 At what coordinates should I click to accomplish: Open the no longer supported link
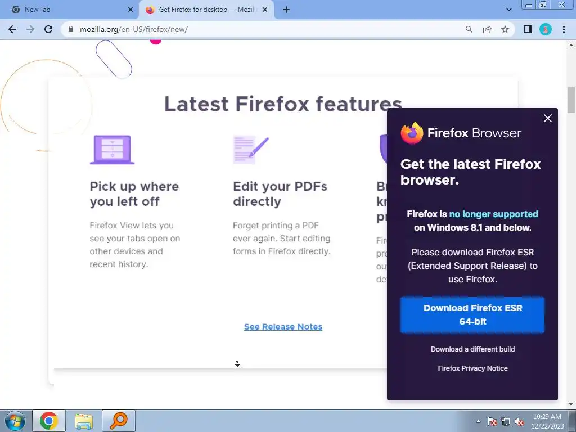pos(494,214)
